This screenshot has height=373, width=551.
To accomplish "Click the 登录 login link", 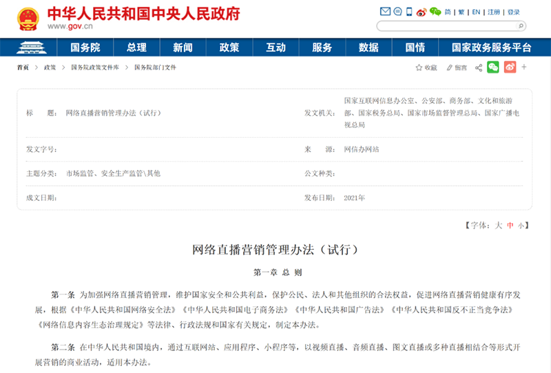I will pos(513,12).
